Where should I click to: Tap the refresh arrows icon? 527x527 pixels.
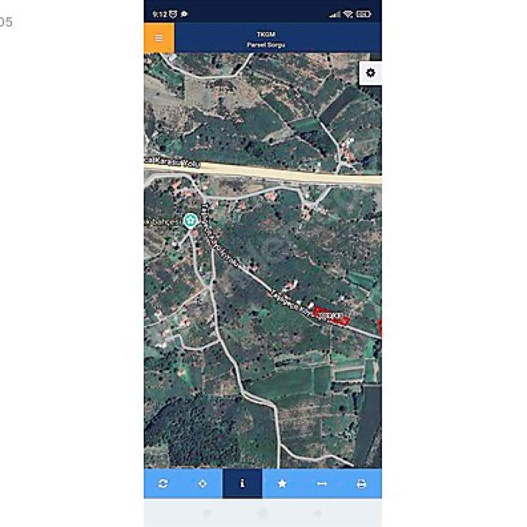point(163,484)
